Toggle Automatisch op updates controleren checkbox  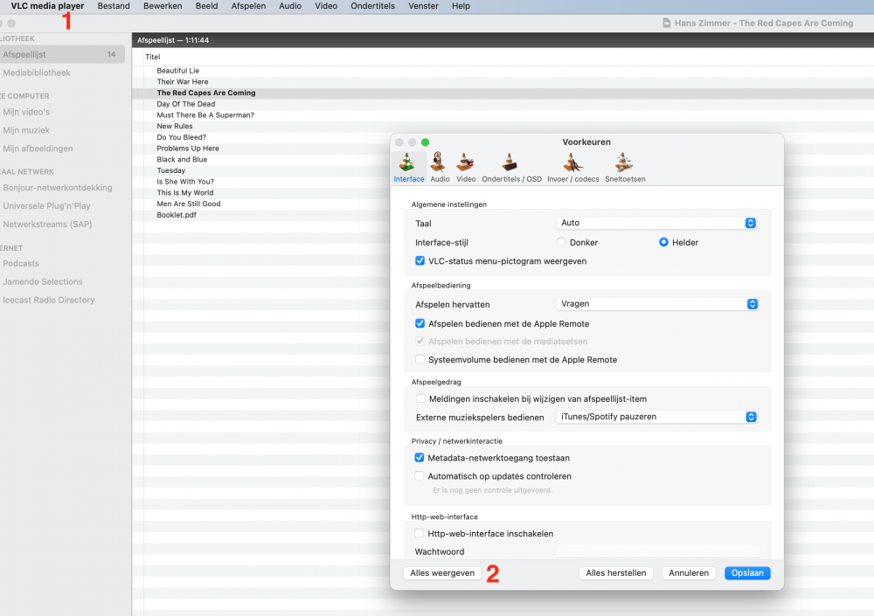pyautogui.click(x=420, y=476)
